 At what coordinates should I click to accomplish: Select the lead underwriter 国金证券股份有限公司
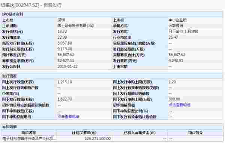click(x=75, y=25)
